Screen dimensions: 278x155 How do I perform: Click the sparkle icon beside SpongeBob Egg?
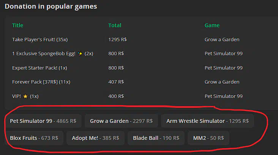click(x=80, y=54)
